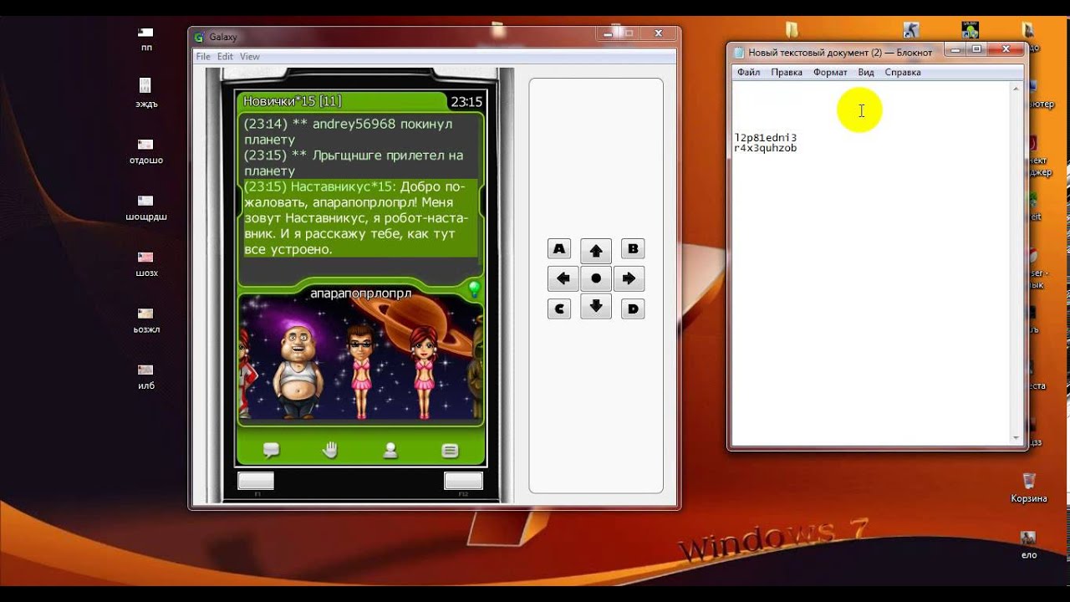Viewport: 1070px width, 602px height.
Task: Click the Новички*15 [11] planet title
Action: pos(292,101)
